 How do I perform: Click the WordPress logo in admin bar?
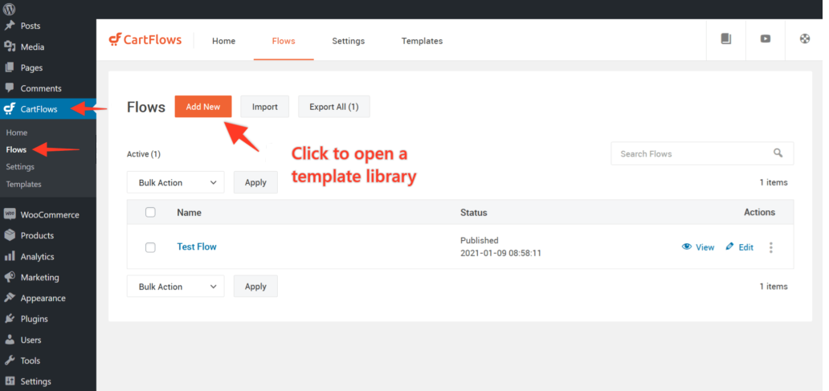pos(10,9)
